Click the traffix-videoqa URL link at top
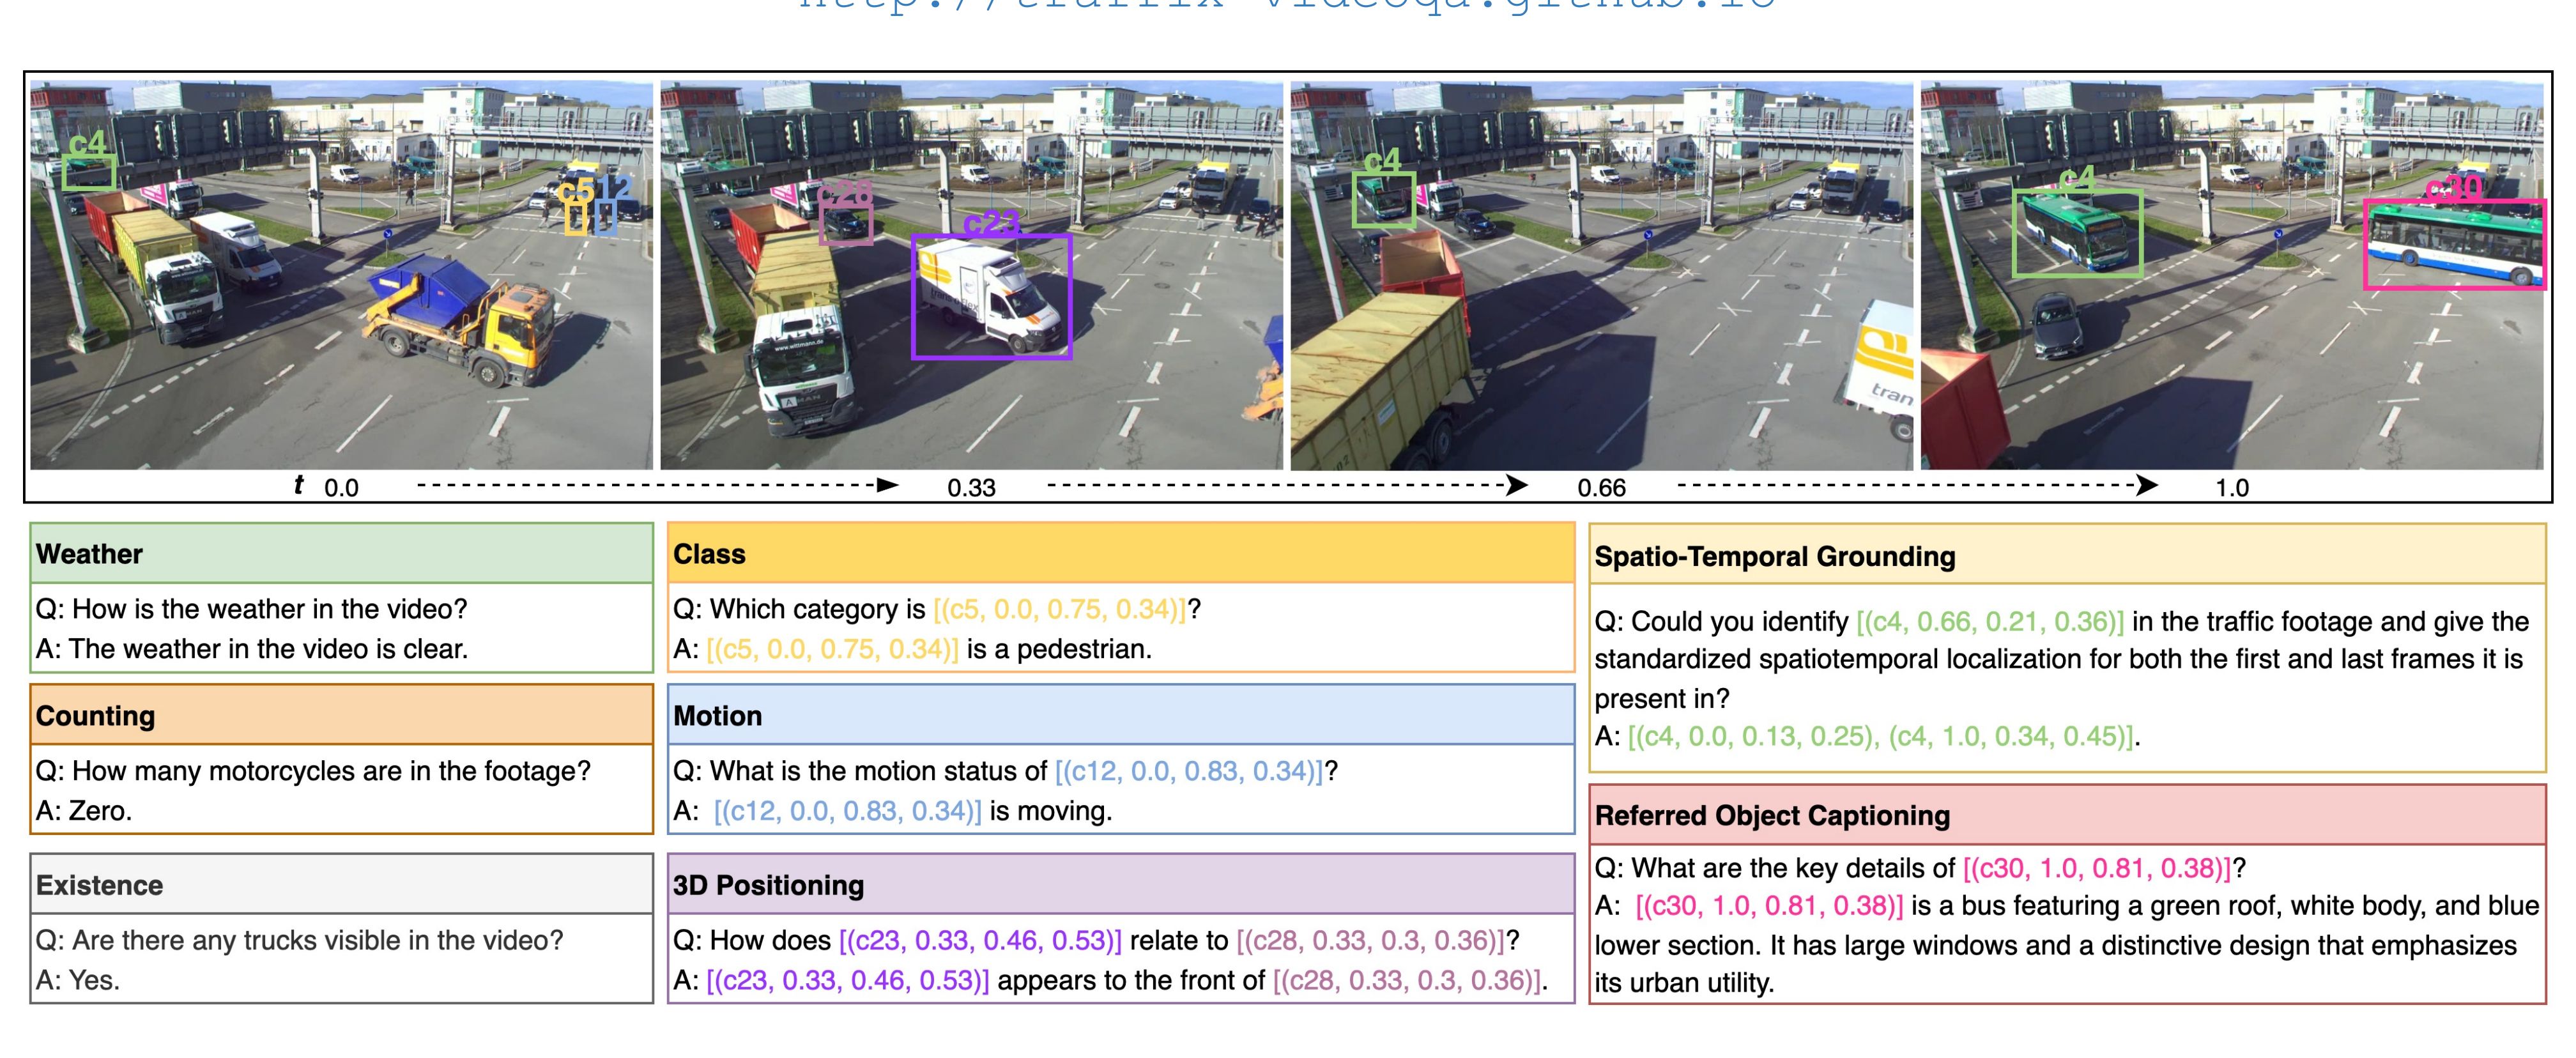The image size is (2576, 1058). point(1287,5)
